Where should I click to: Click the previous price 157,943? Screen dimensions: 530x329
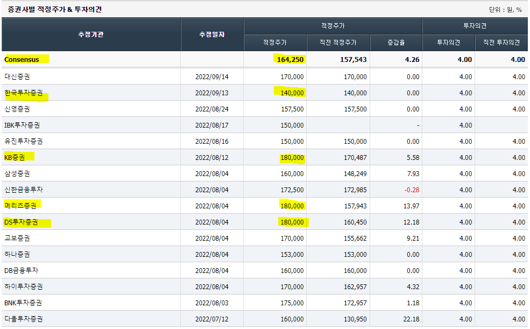(x=355, y=206)
